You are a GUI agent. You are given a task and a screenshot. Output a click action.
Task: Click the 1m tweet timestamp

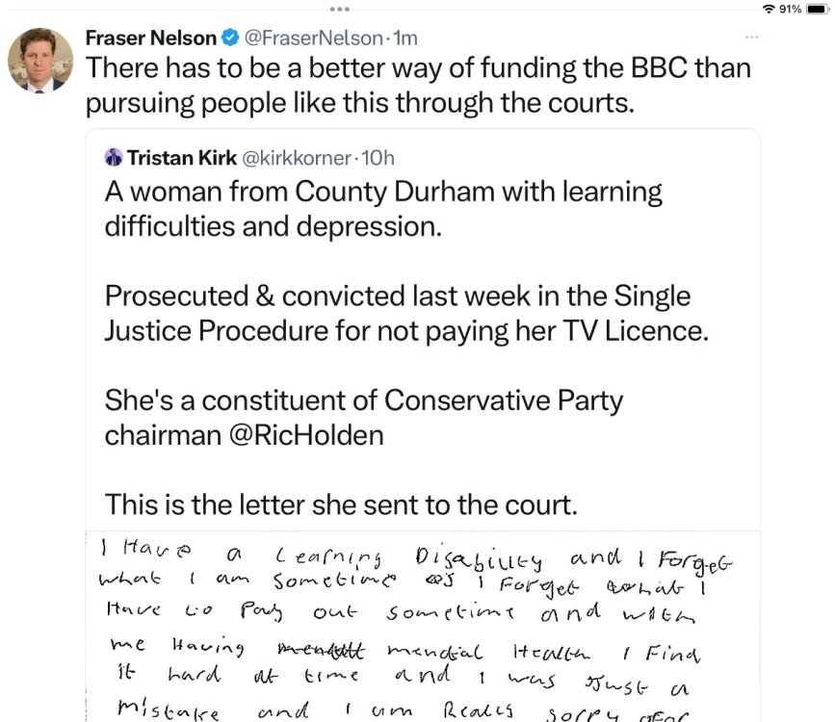[x=405, y=39]
